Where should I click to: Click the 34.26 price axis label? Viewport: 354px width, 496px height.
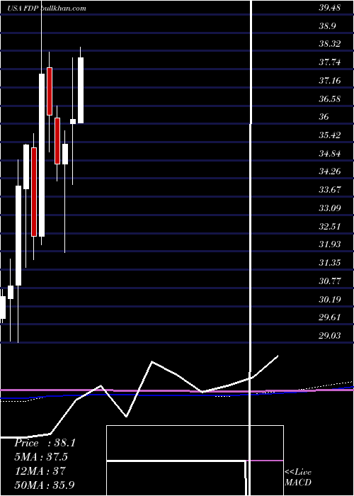329,171
